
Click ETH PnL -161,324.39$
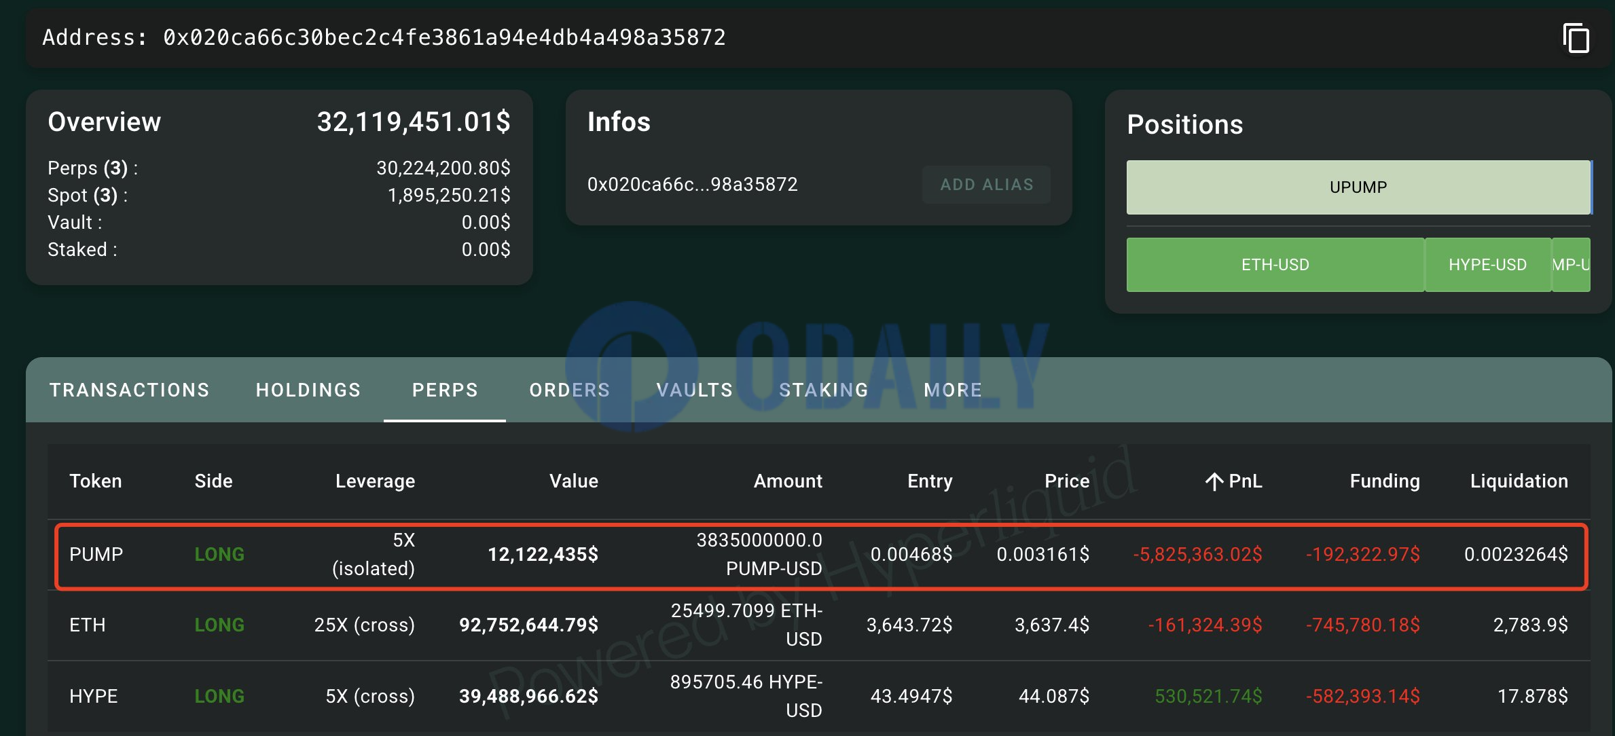(x=1205, y=625)
